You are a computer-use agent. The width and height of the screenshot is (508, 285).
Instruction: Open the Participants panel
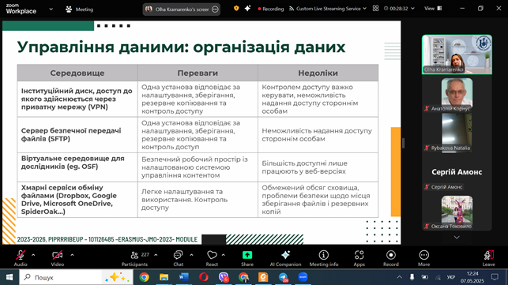pyautogui.click(x=135, y=258)
